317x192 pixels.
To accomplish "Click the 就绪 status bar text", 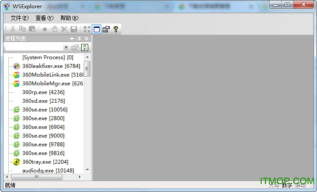I will (x=10, y=185).
